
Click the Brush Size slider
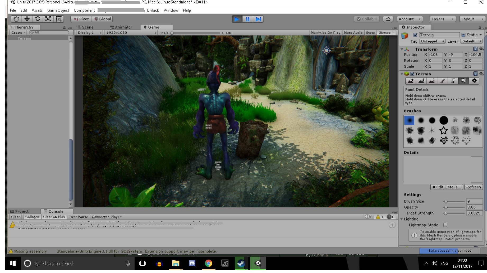(454, 201)
